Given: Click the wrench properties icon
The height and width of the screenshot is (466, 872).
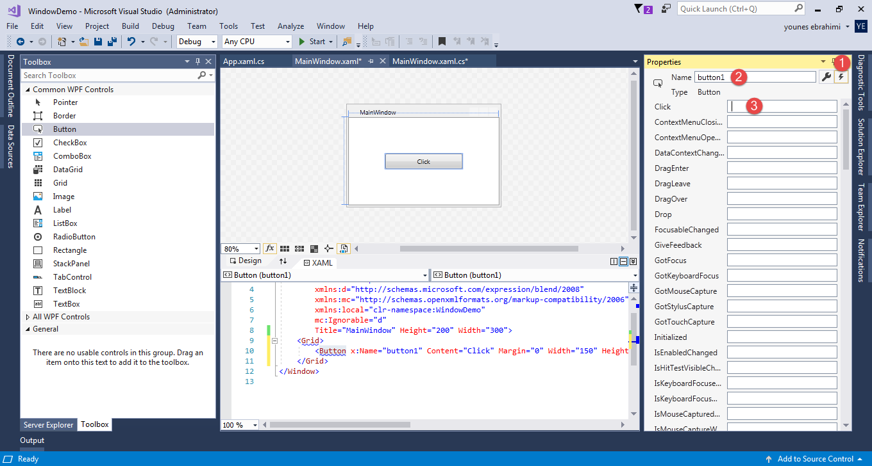Looking at the screenshot, I should pos(826,77).
